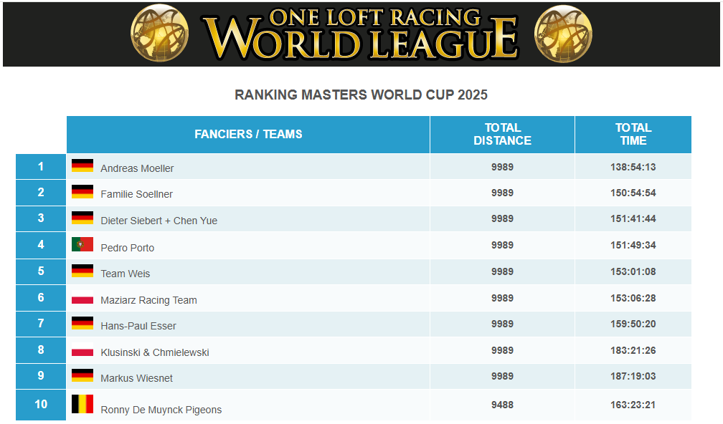The height and width of the screenshot is (424, 723).
Task: Click the 9488 total distance value
Action: (x=502, y=405)
